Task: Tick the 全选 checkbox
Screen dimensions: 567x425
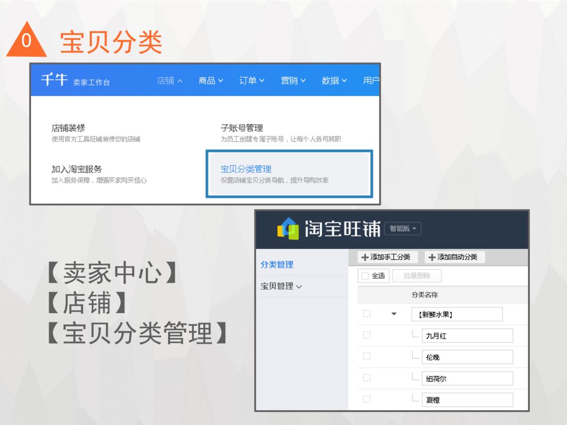Action: coord(365,276)
